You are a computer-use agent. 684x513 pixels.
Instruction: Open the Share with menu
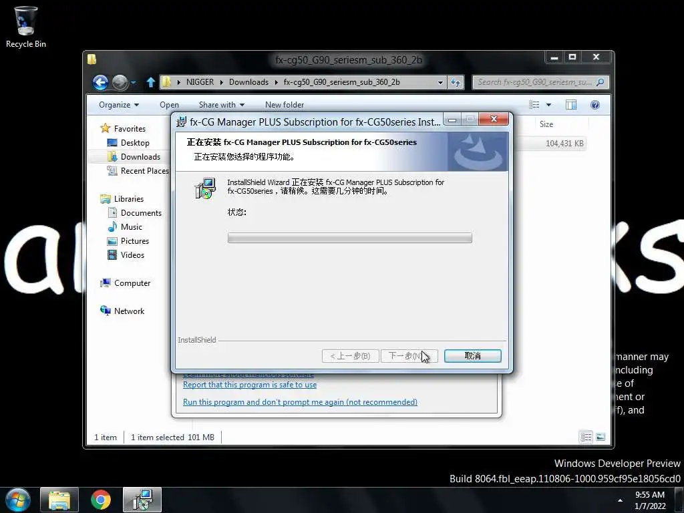point(222,105)
